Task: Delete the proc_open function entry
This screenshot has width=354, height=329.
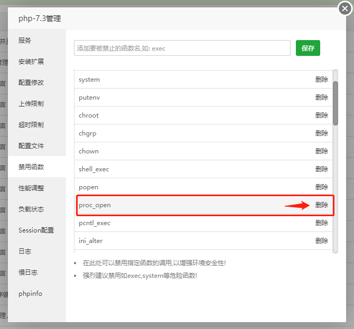Action: [321, 205]
